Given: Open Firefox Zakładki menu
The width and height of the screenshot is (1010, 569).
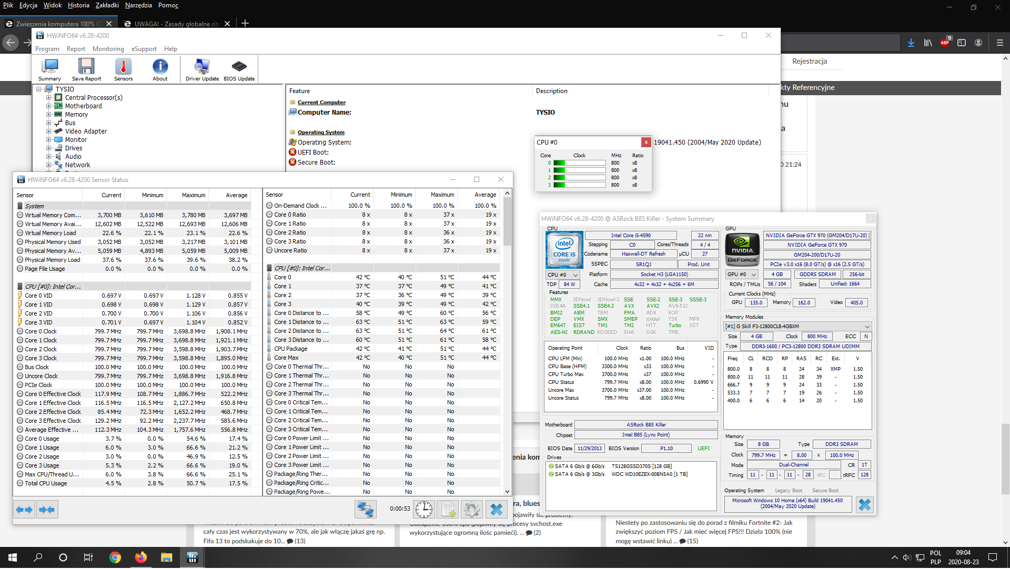Looking at the screenshot, I should 107,5.
